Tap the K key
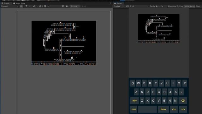The image size is (202, 114). (x=176, y=92)
